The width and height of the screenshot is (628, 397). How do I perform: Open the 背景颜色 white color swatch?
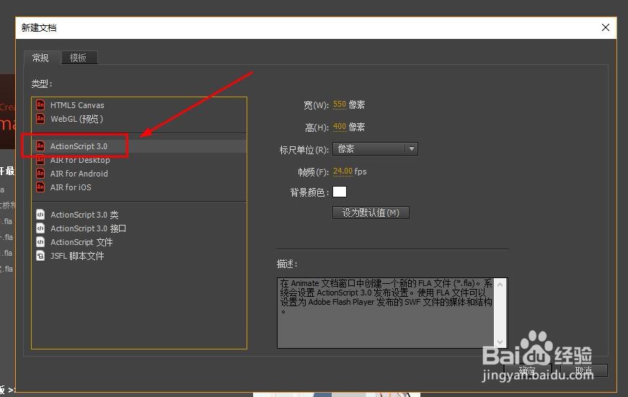339,192
